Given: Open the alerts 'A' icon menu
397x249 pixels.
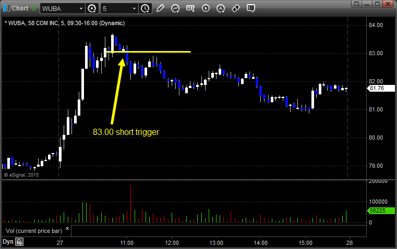Looking at the screenshot, I should (x=221, y=8).
